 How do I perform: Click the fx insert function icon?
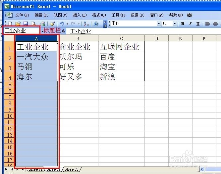click(x=63, y=31)
